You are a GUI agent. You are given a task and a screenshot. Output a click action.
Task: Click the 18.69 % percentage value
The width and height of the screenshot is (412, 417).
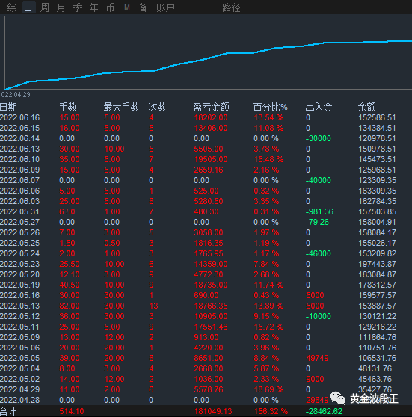268,389
